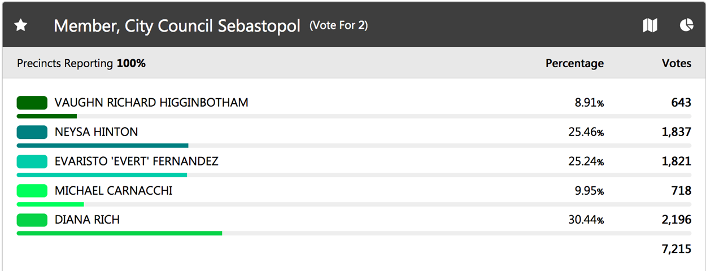Image resolution: width=706 pixels, height=271 pixels.
Task: Click candidate name Michael Carnacchi
Action: pyautogui.click(x=114, y=191)
